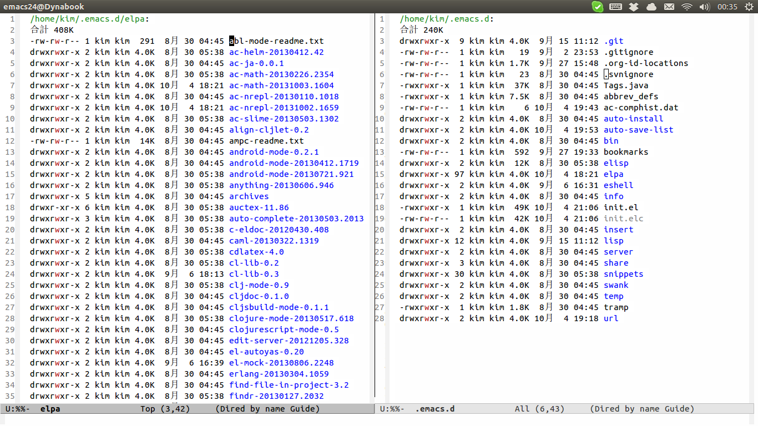Open the snippets directory
Image resolution: width=758 pixels, height=426 pixels.
[x=624, y=274]
